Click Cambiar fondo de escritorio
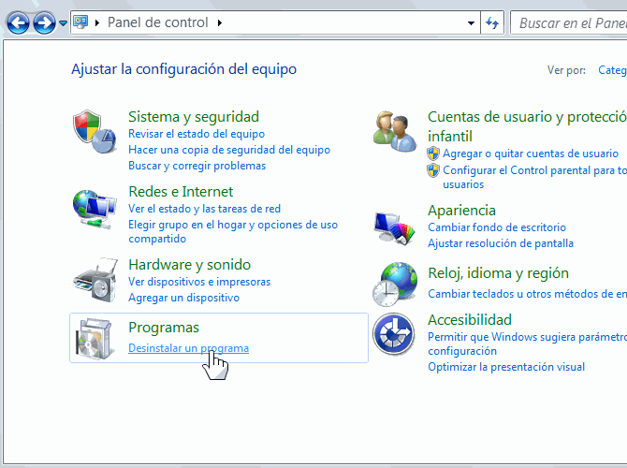This screenshot has height=468, width=627. pos(497,227)
